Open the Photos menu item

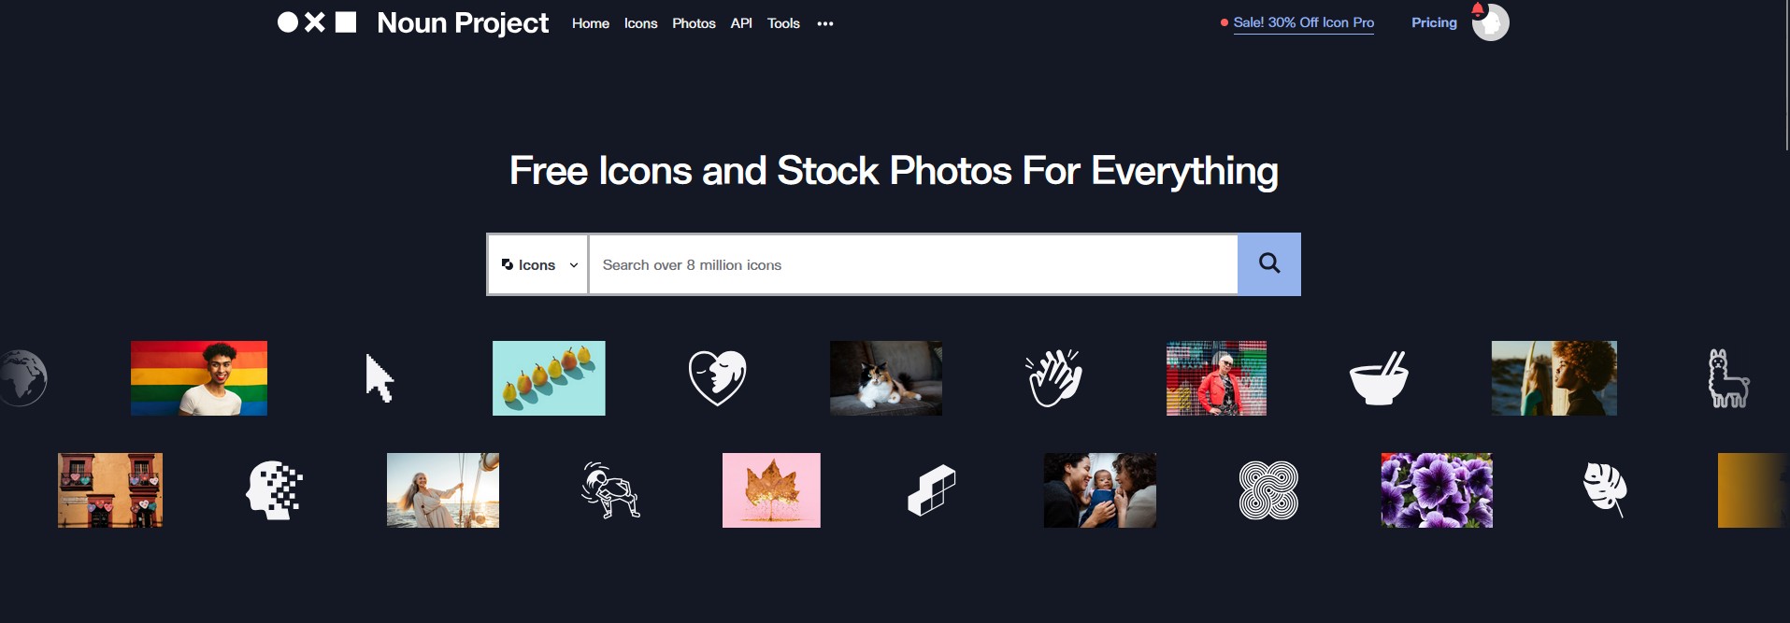pyautogui.click(x=694, y=23)
